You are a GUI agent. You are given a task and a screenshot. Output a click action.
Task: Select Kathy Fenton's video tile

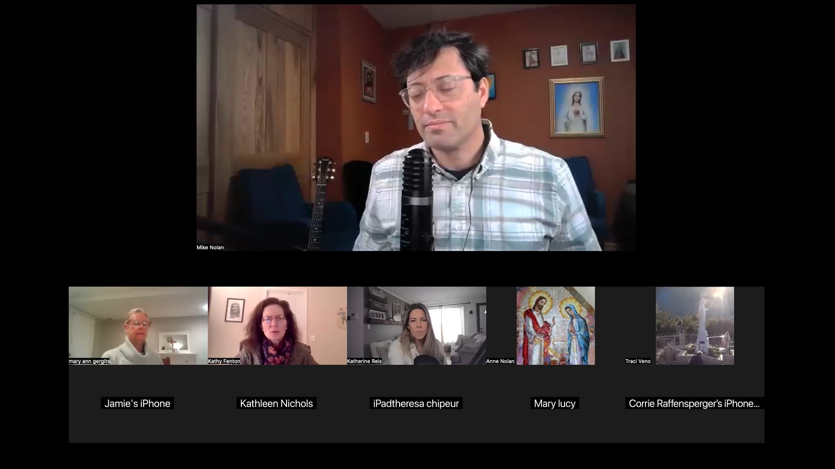(277, 325)
